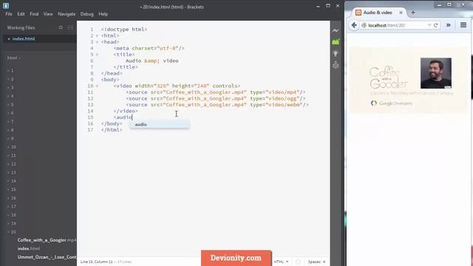Click the Coffee with a Googler video
Viewport: 473px width, 266px height.
coord(409,80)
